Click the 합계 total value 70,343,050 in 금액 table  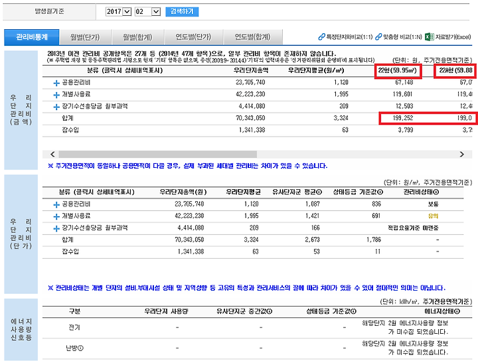250,118
